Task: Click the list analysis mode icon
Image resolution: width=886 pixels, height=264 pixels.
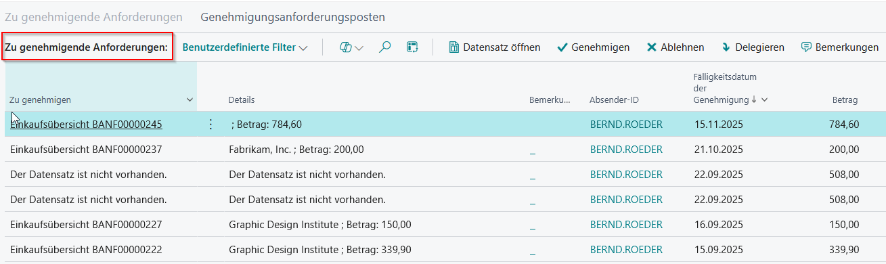Action: pos(412,47)
